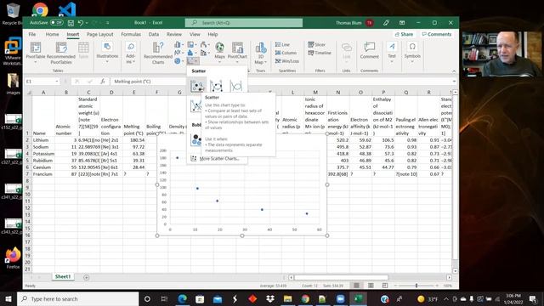544x306 pixels.
Task: Click the Search box in title bar
Action: point(244,23)
